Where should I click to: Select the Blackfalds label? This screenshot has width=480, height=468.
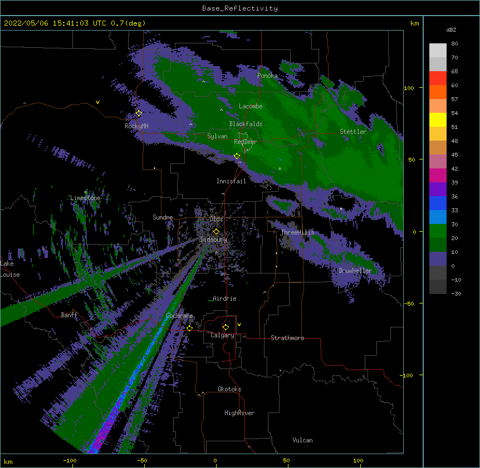(x=246, y=124)
